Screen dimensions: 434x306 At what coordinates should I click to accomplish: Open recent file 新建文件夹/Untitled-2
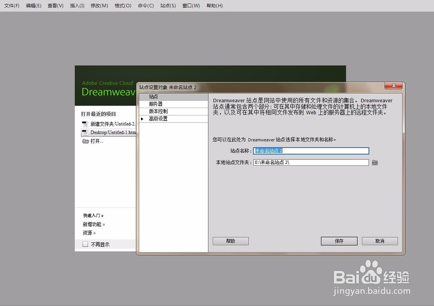coord(113,124)
